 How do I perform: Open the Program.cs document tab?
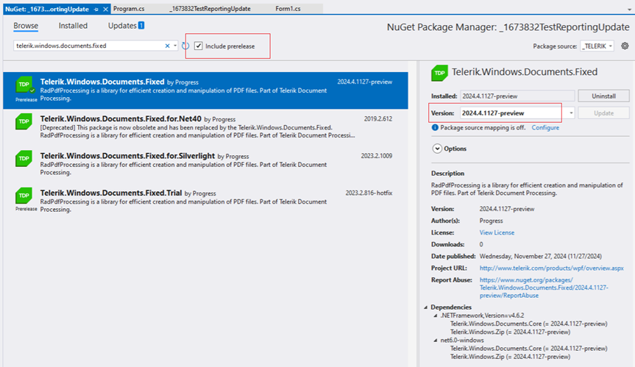point(129,9)
